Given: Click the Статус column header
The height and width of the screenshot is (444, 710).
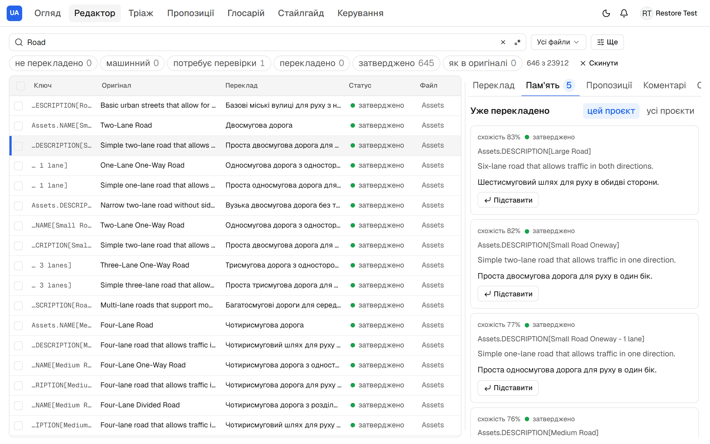Looking at the screenshot, I should point(360,85).
